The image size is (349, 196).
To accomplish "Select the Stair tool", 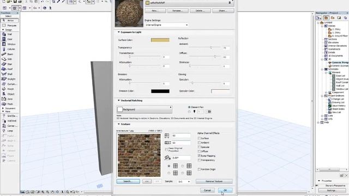I will 10,64.
